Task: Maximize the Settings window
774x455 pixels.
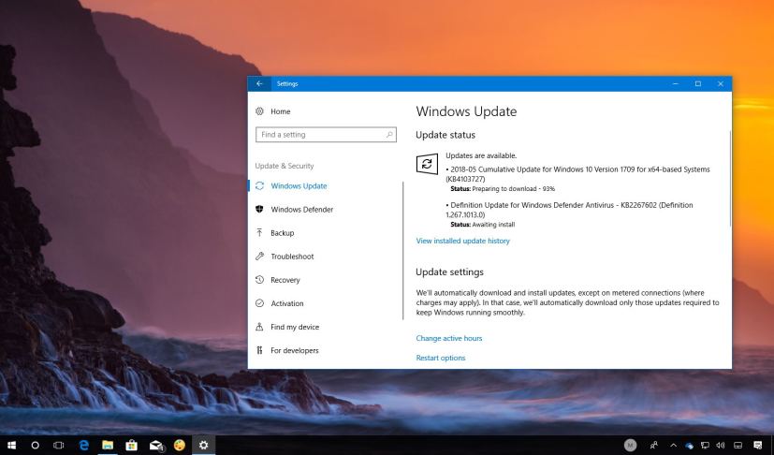Action: click(x=698, y=84)
